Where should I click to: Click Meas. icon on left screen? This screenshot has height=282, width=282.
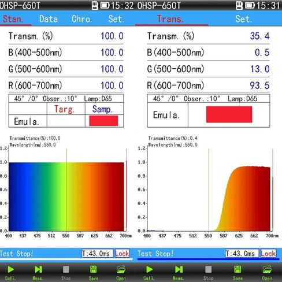coord(38,269)
